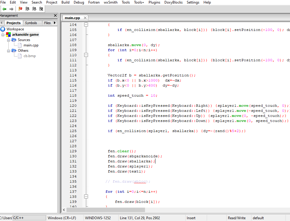Click the cb.bmp file icon
290x221 pixels.
[x=20, y=56]
